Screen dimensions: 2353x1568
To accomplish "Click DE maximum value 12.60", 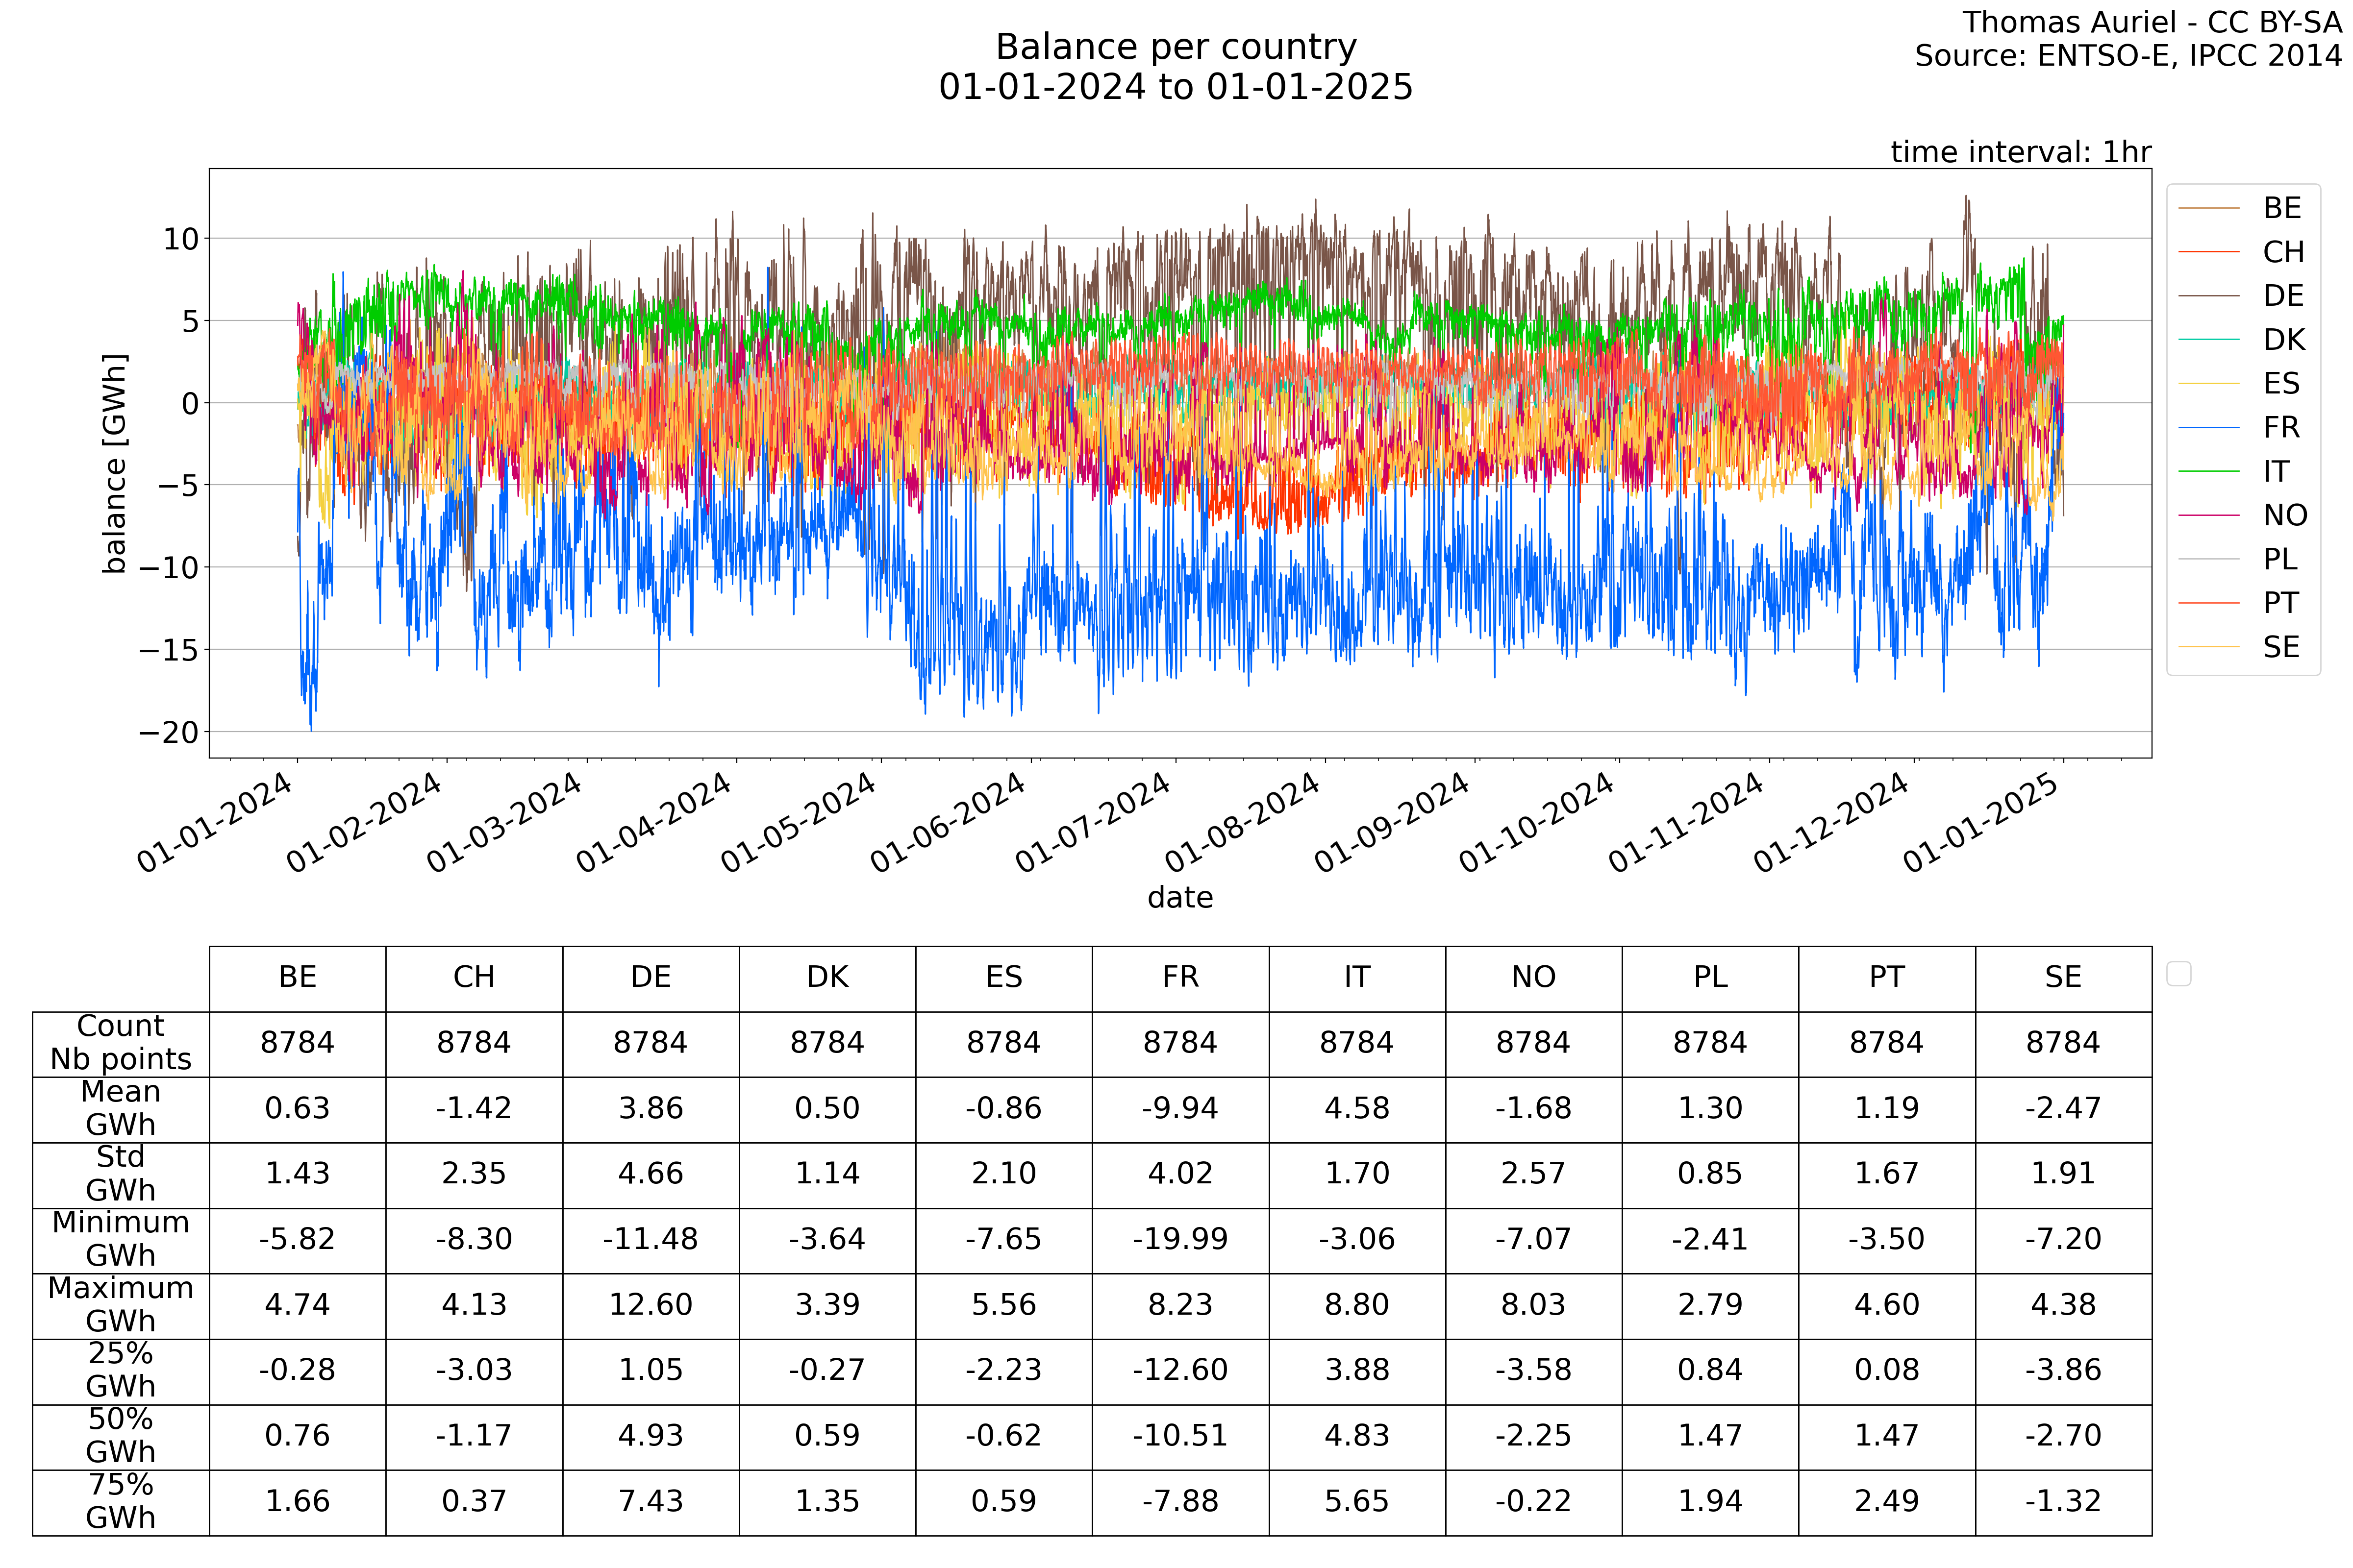I will tap(651, 1305).
